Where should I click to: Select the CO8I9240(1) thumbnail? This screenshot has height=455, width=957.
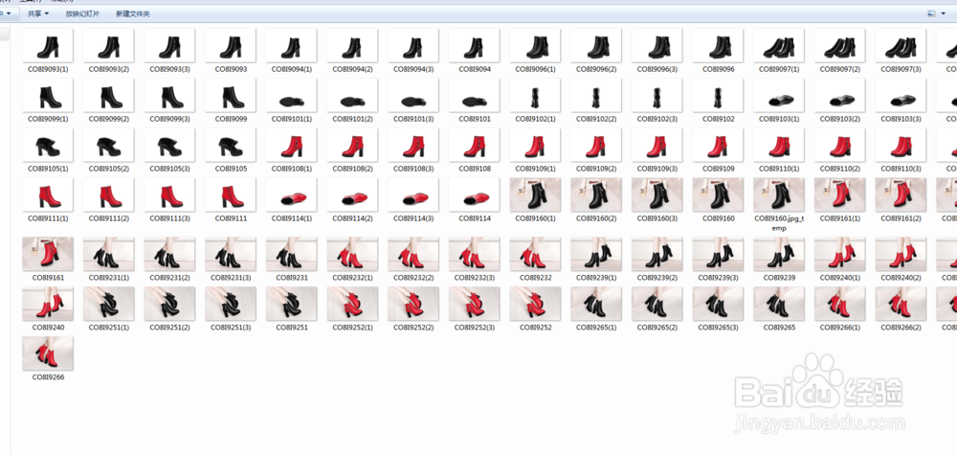point(840,254)
